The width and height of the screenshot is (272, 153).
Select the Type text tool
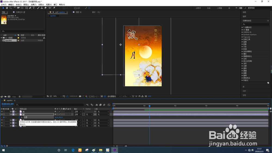pos(34,8)
